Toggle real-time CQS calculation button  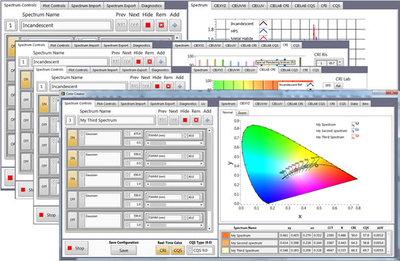click(x=177, y=250)
